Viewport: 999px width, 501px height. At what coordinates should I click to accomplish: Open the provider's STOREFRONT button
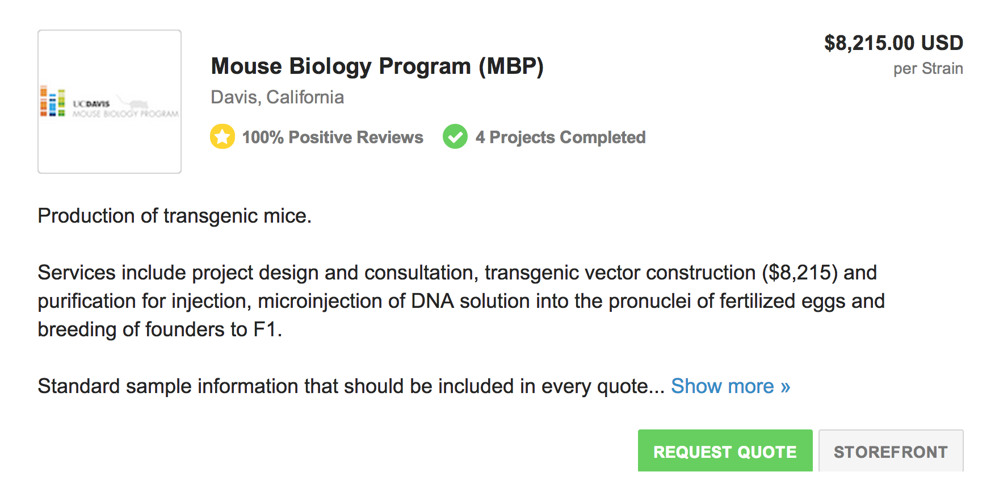(x=891, y=451)
